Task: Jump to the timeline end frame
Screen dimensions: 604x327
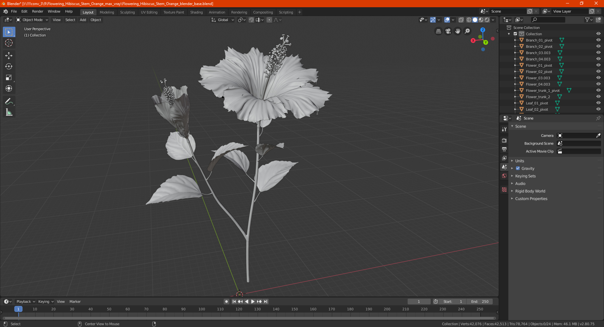Action: point(266,302)
